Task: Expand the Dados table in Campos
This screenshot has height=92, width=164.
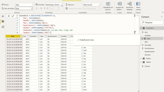Action: (x=141, y=59)
